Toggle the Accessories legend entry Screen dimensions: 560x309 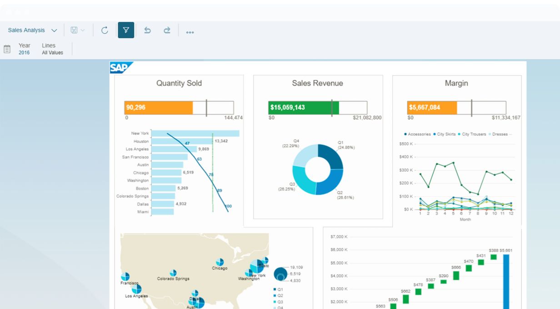[417, 134]
